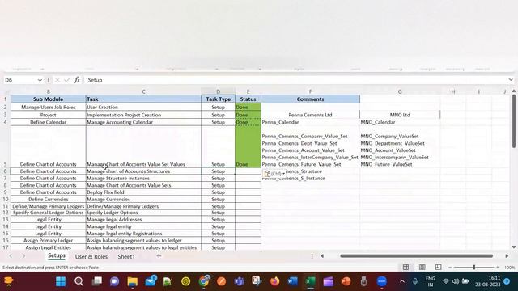Click the Status header cell
Screen dimensions: 518x291
(x=248, y=99)
